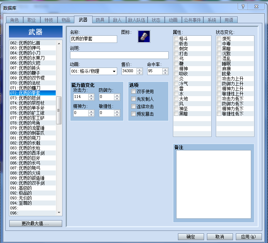Click the 应用 (A) button
This screenshot has height=243, width=268.
(x=248, y=237)
